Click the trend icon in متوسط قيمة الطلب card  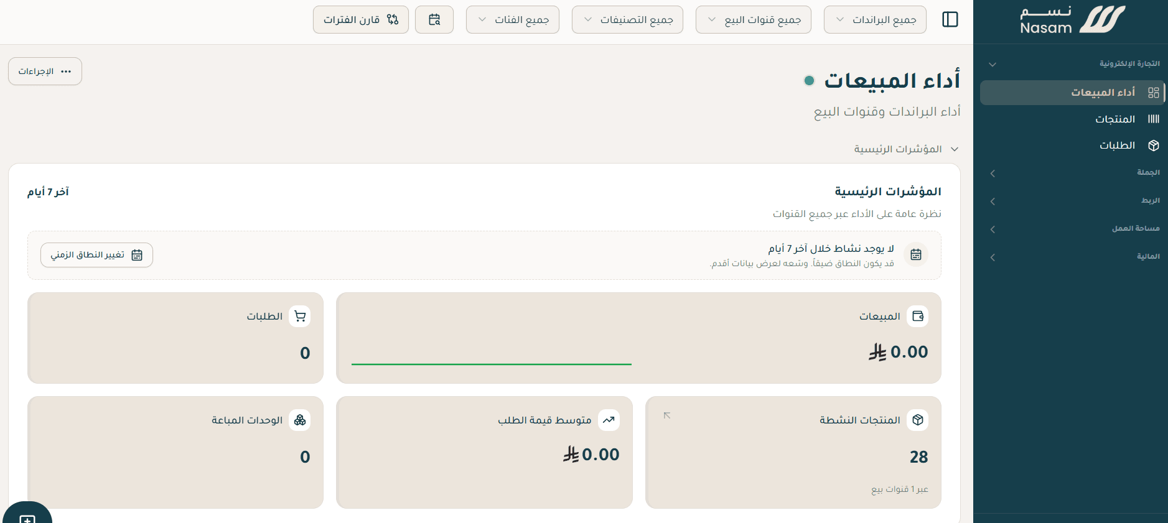click(x=609, y=420)
